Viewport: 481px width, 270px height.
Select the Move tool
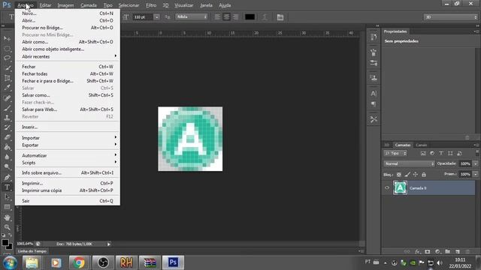pos(7,38)
